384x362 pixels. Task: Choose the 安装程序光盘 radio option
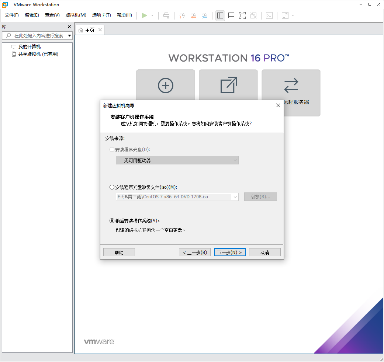click(x=112, y=149)
